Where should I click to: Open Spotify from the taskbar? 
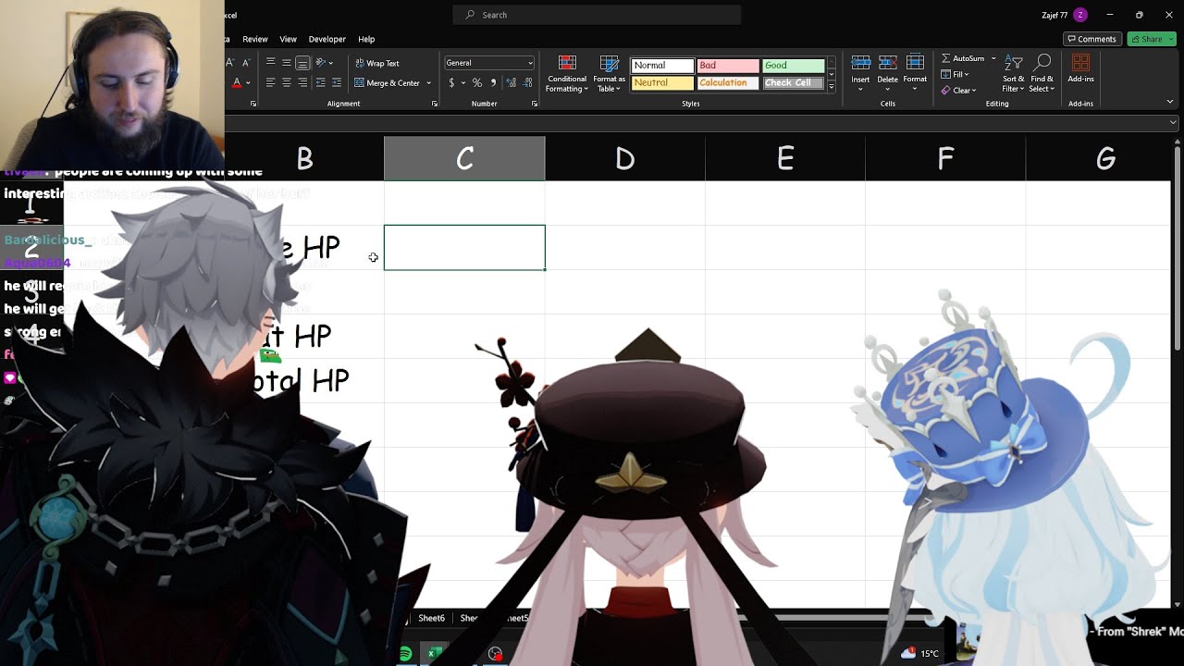coord(405,654)
